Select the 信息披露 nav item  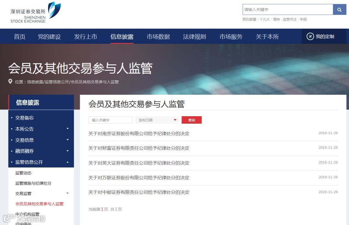(x=122, y=36)
